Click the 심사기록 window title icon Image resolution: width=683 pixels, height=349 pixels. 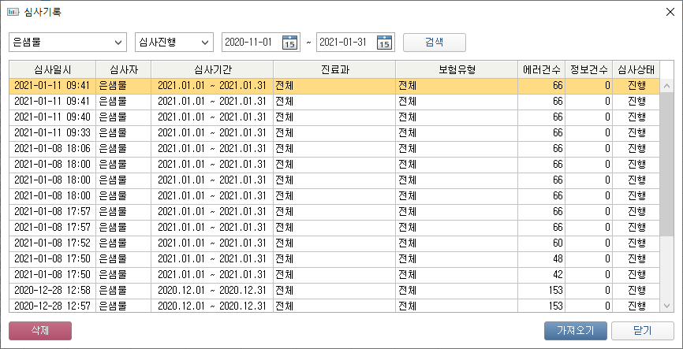tap(13, 12)
